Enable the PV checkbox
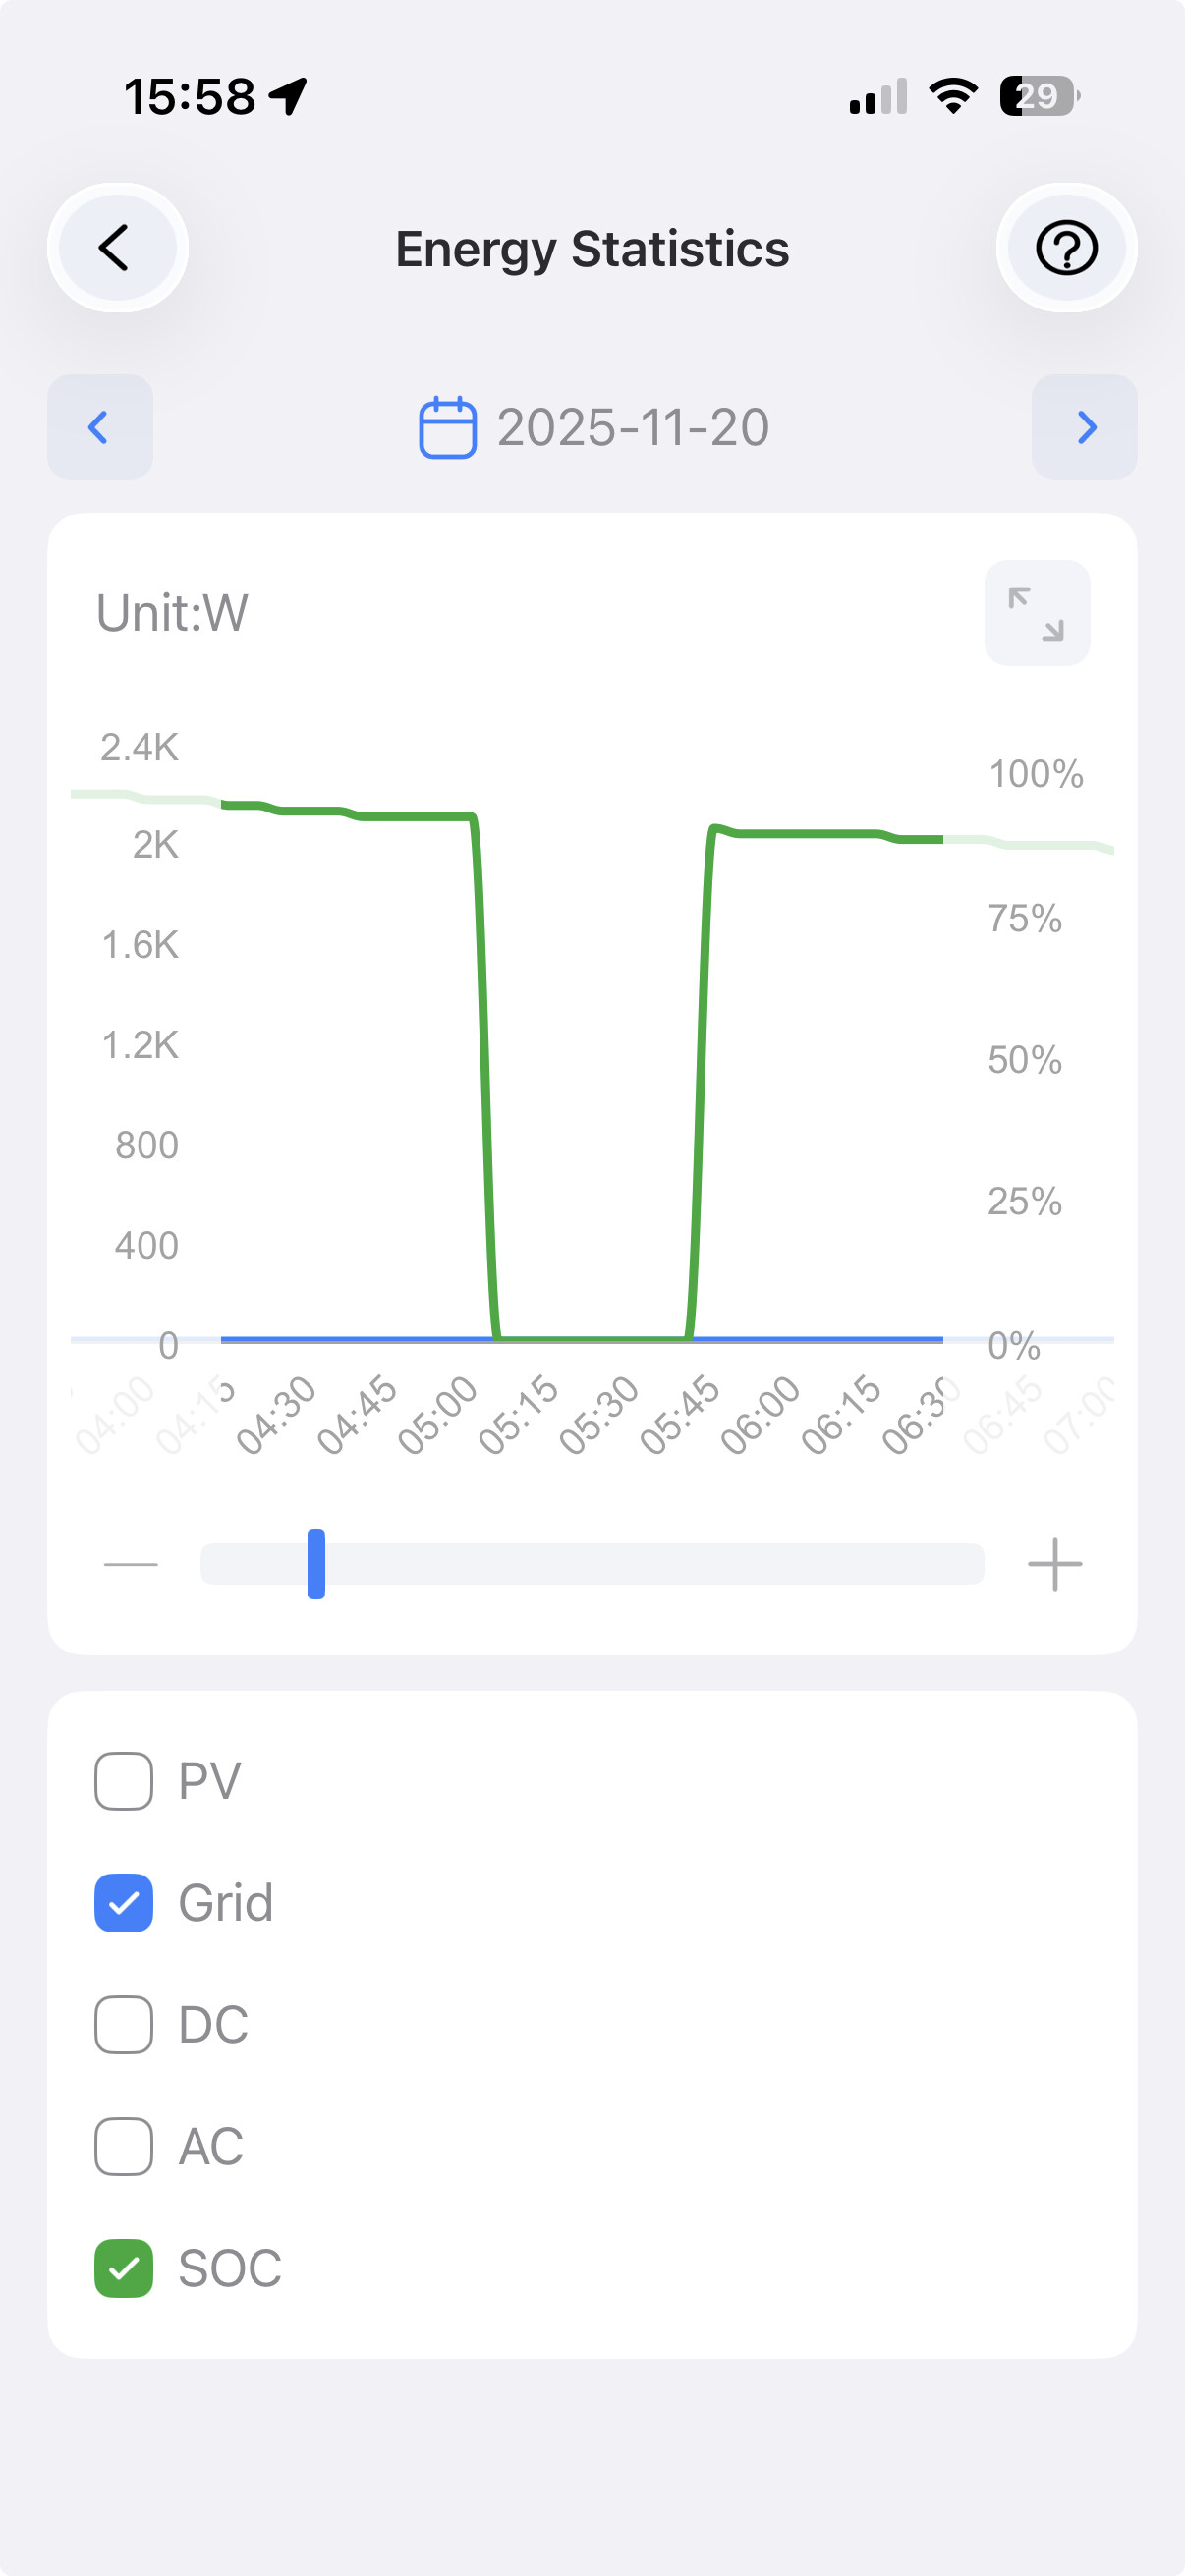Viewport: 1185px width, 2576px height. tap(124, 1781)
